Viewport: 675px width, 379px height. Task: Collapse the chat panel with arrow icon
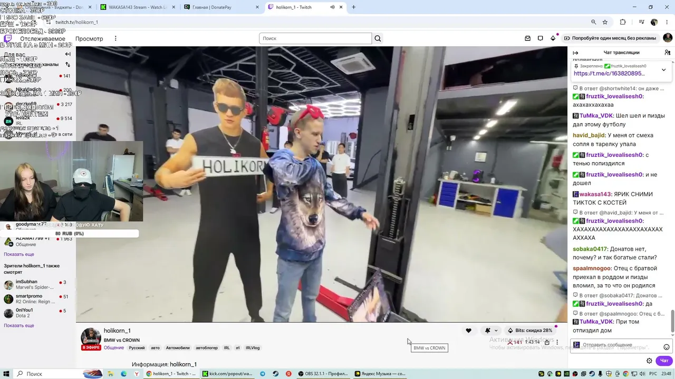pyautogui.click(x=575, y=53)
